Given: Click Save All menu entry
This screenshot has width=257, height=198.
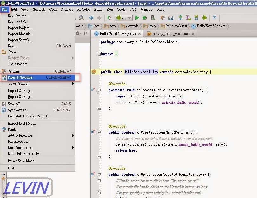Looking at the screenshot, I should pyautogui.click(x=37, y=104).
